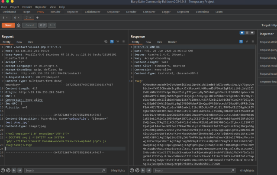Expand Request attributes in Inspector
This screenshot has height=175, width=277.
click(x=267, y=42)
